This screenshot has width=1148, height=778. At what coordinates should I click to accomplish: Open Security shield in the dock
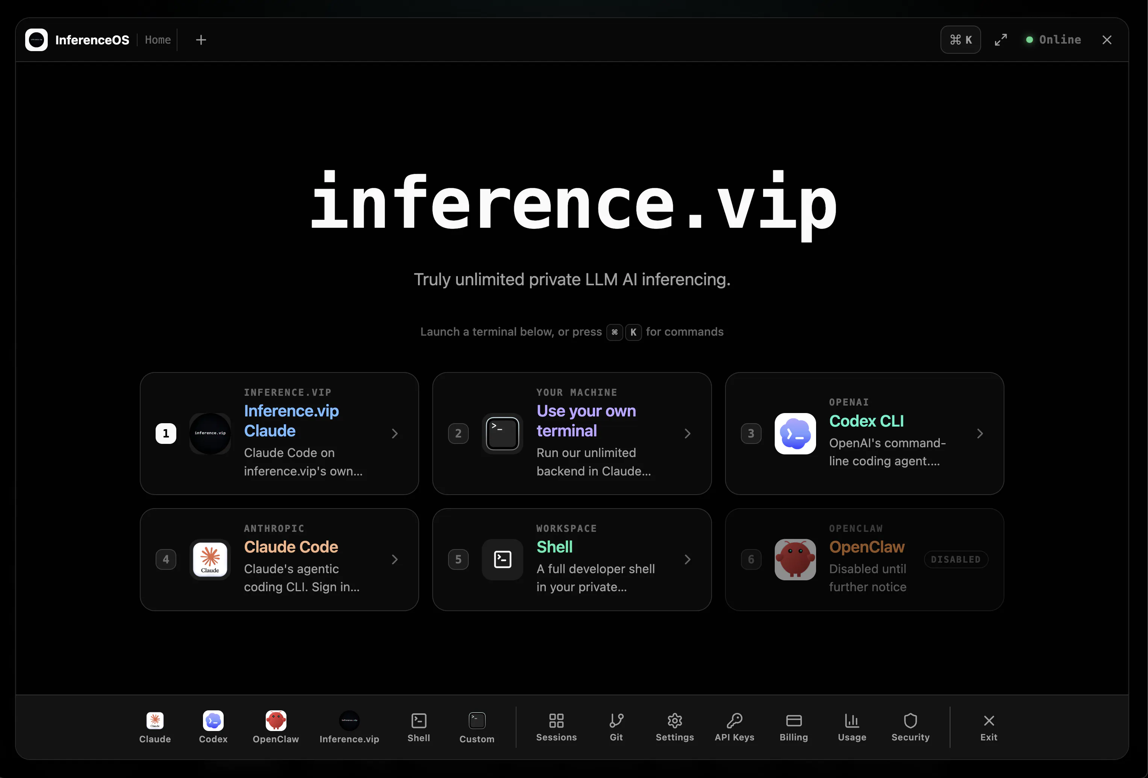point(910,727)
